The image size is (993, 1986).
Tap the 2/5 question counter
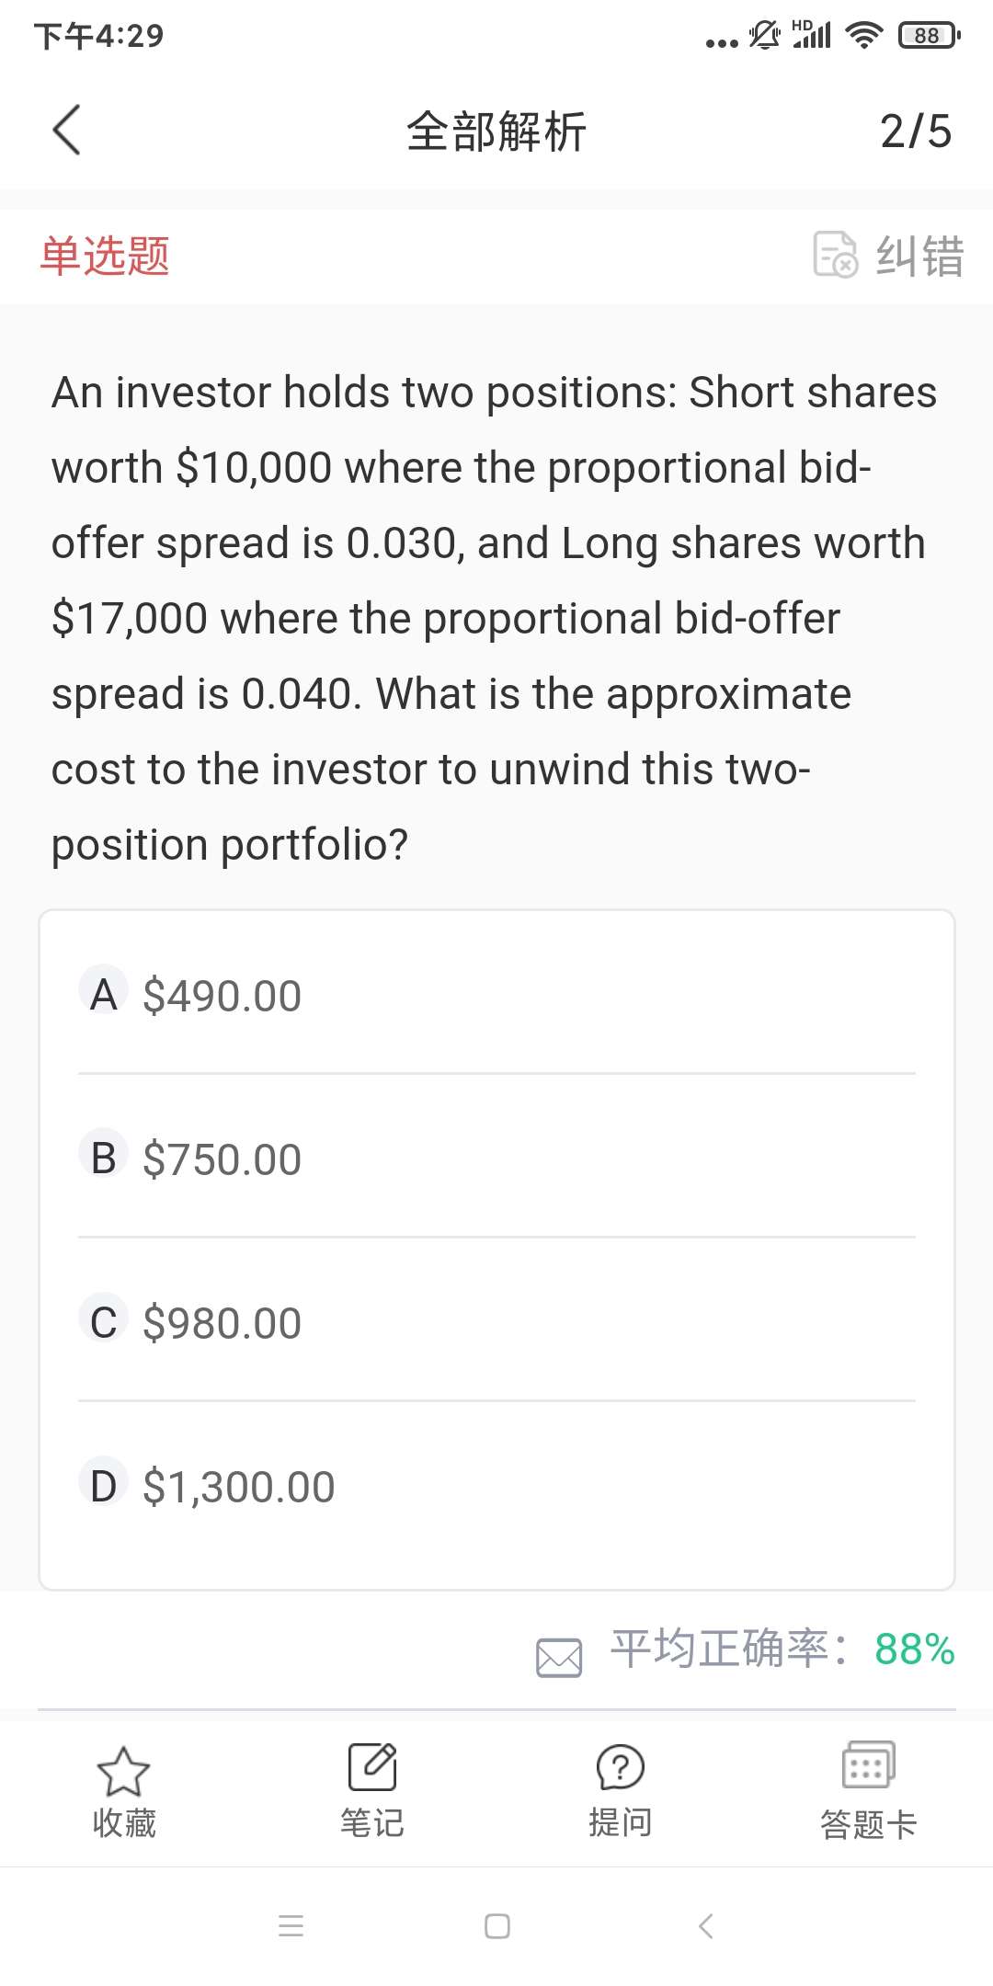915,131
